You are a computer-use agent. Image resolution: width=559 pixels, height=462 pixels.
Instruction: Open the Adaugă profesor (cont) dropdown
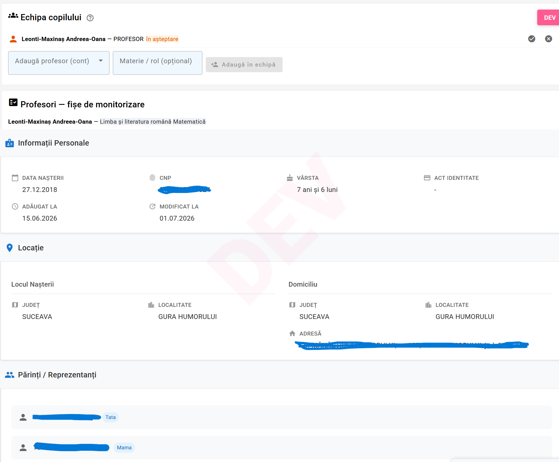[x=59, y=63]
